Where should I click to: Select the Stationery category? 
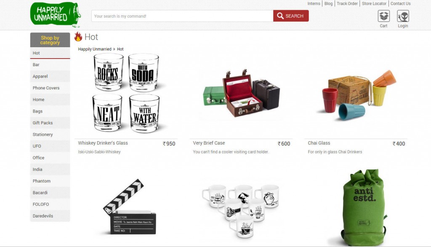tap(50, 134)
